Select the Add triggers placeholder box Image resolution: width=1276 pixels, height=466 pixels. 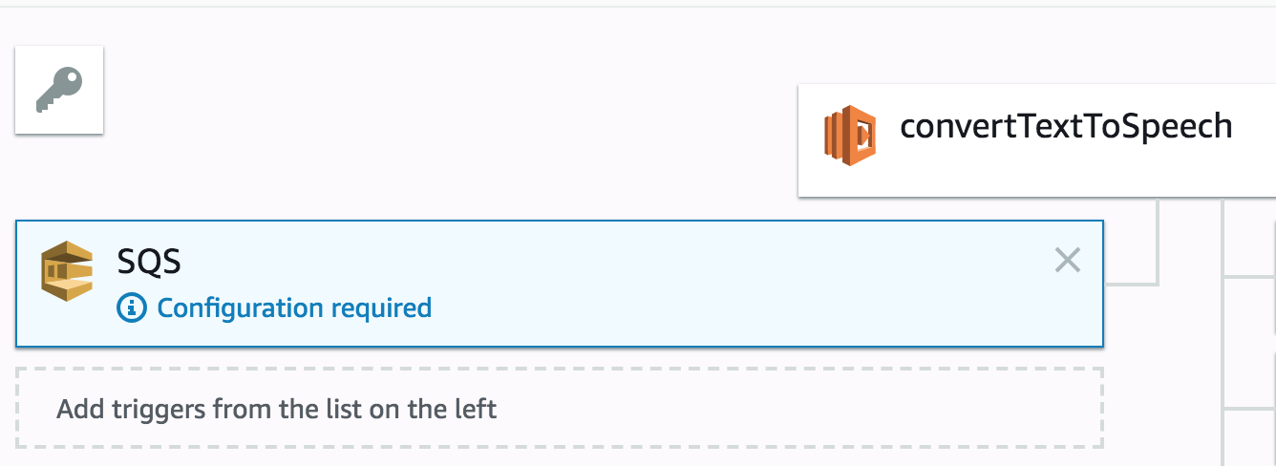560,409
